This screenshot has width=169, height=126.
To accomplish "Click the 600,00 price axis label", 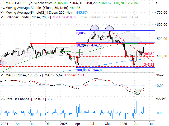I will click(162, 24).
